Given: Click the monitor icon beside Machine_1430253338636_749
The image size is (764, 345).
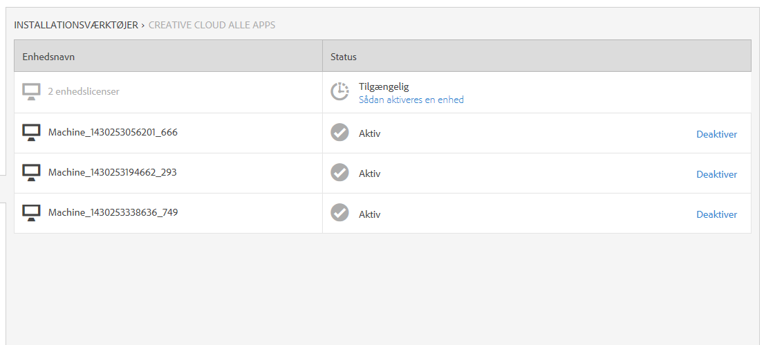Looking at the screenshot, I should [x=31, y=212].
